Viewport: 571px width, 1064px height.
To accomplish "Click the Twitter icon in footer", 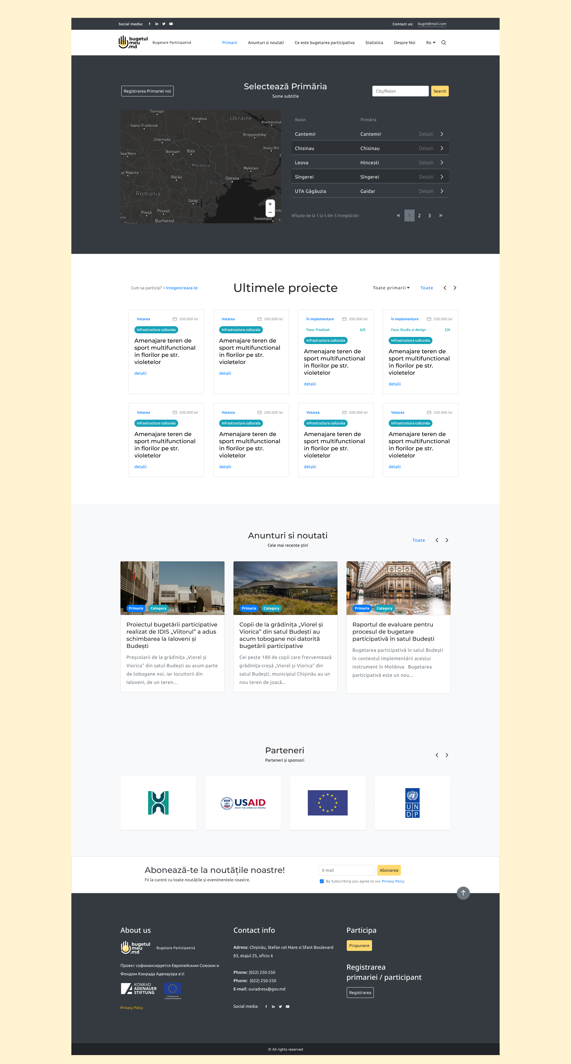I will click(x=280, y=1007).
